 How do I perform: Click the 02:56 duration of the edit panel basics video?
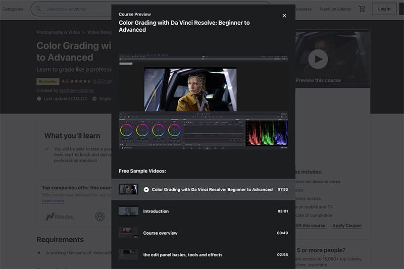[282, 254]
